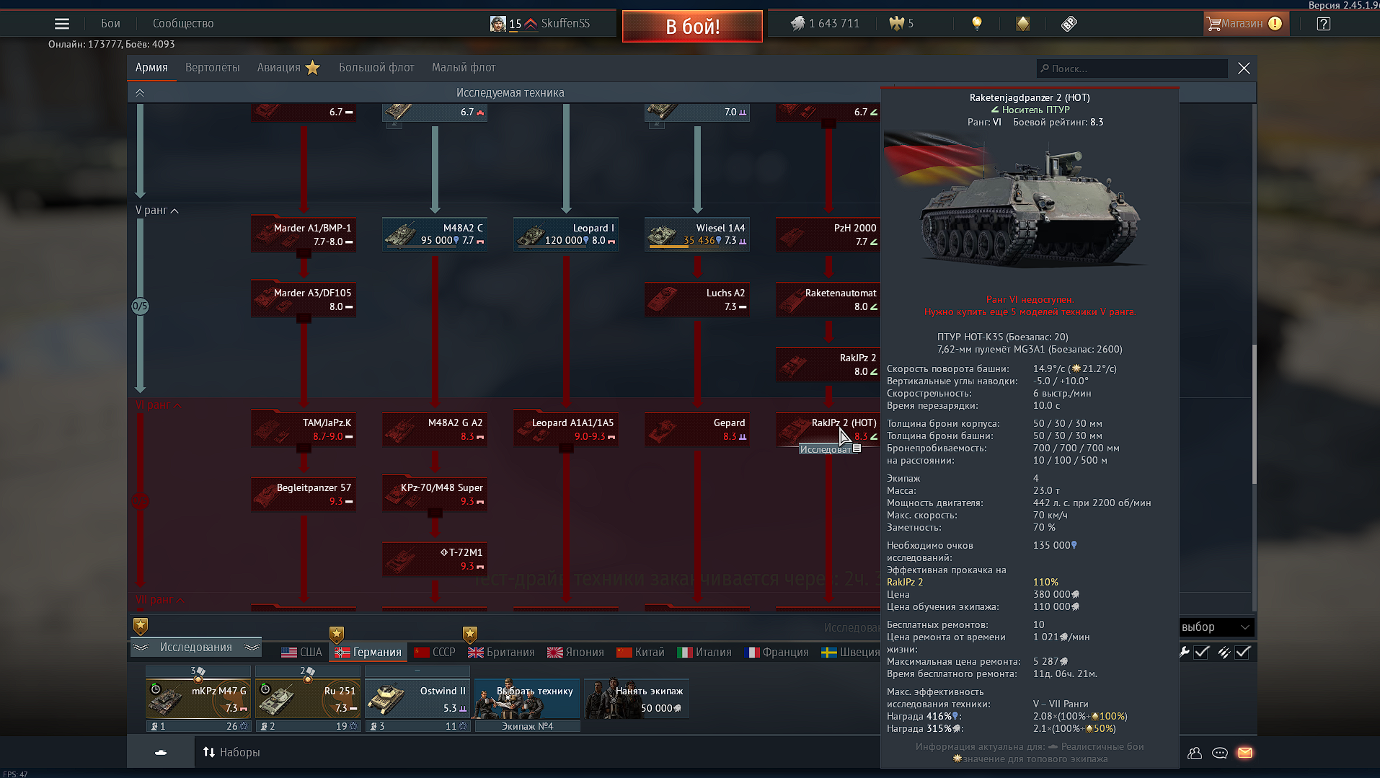
Task: Switch to the Малый флот tab
Action: tap(464, 68)
